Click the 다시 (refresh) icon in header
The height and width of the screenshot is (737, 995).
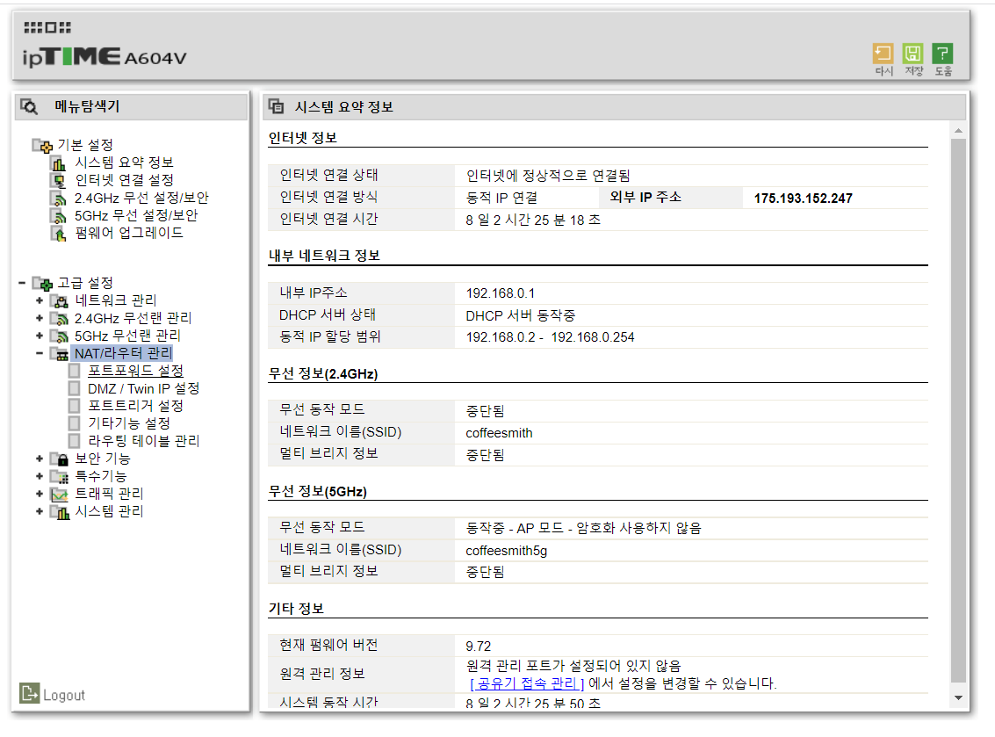coord(883,54)
